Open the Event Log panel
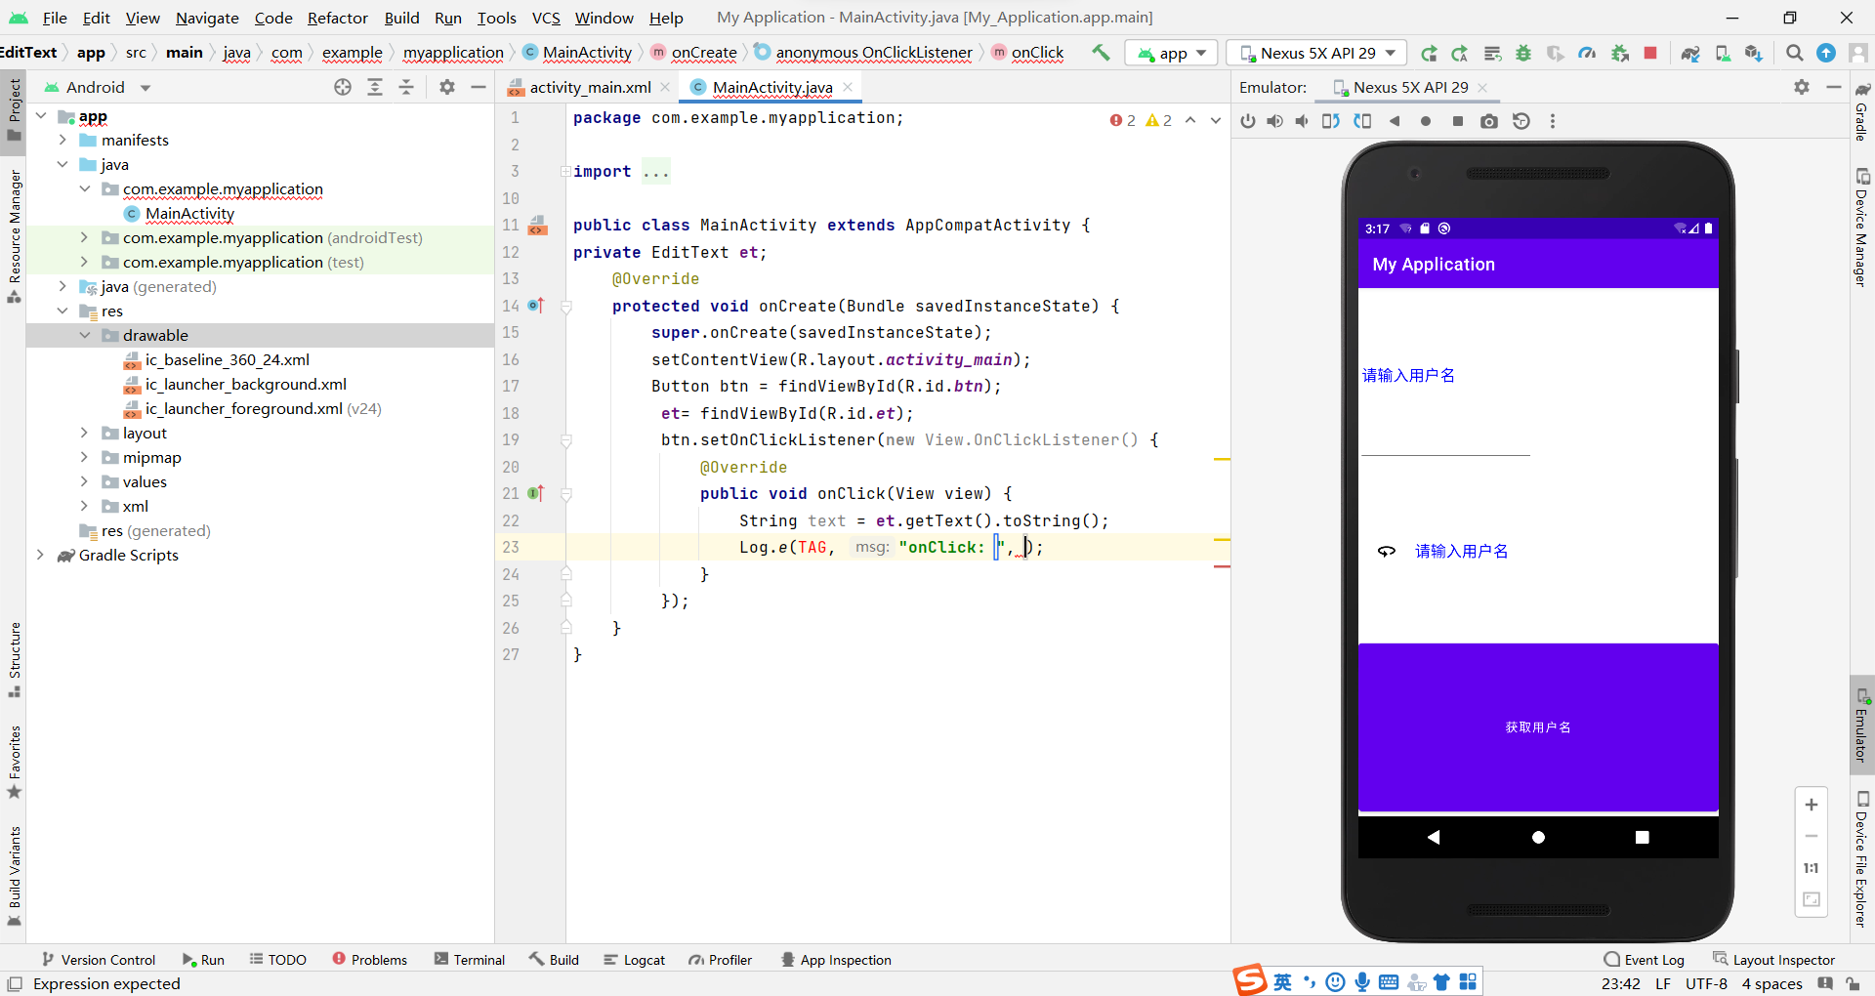Viewport: 1875px width, 996px height. click(x=1653, y=960)
